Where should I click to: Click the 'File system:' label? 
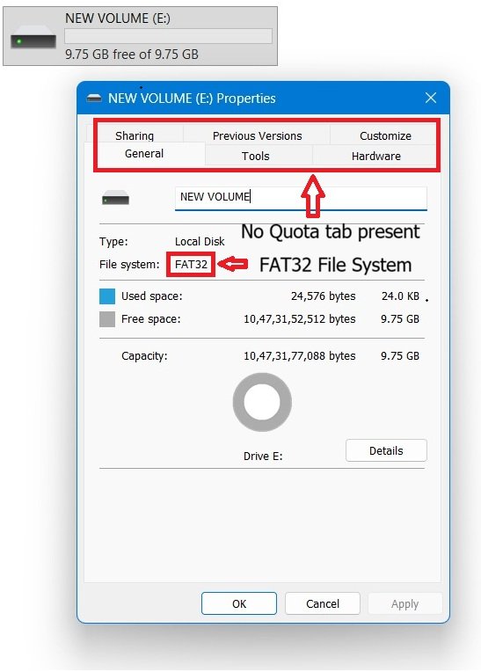tap(129, 265)
